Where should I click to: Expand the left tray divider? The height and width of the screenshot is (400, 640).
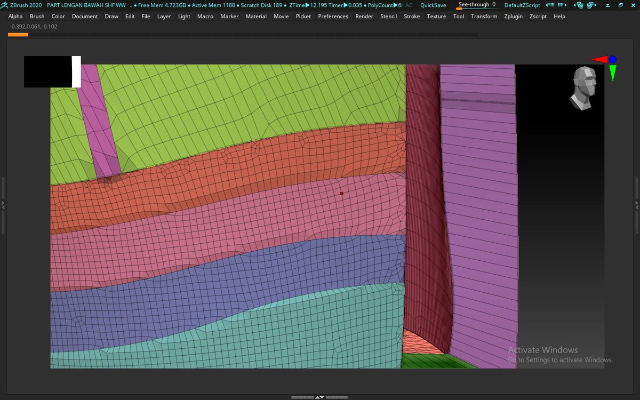[3, 204]
